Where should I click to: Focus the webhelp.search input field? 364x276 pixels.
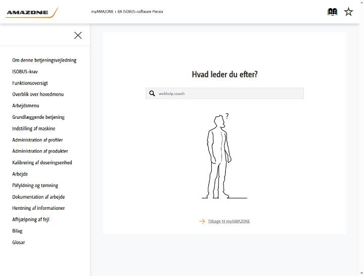pyautogui.click(x=224, y=94)
